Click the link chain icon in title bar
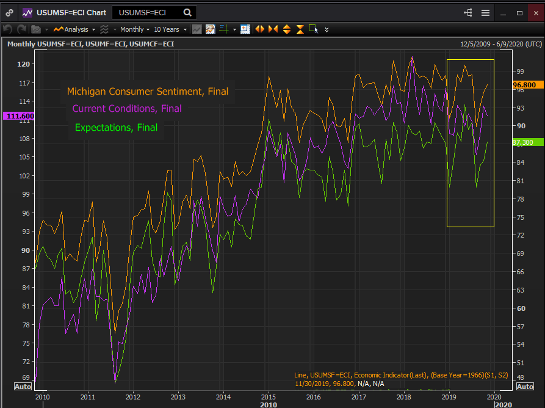The width and height of the screenshot is (545, 408). point(10,12)
